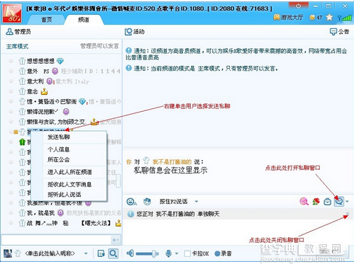Viewport: 354px width, 264px height.
Task: Click your avatar thumbnail in the bottom bar
Action: click(x=8, y=253)
